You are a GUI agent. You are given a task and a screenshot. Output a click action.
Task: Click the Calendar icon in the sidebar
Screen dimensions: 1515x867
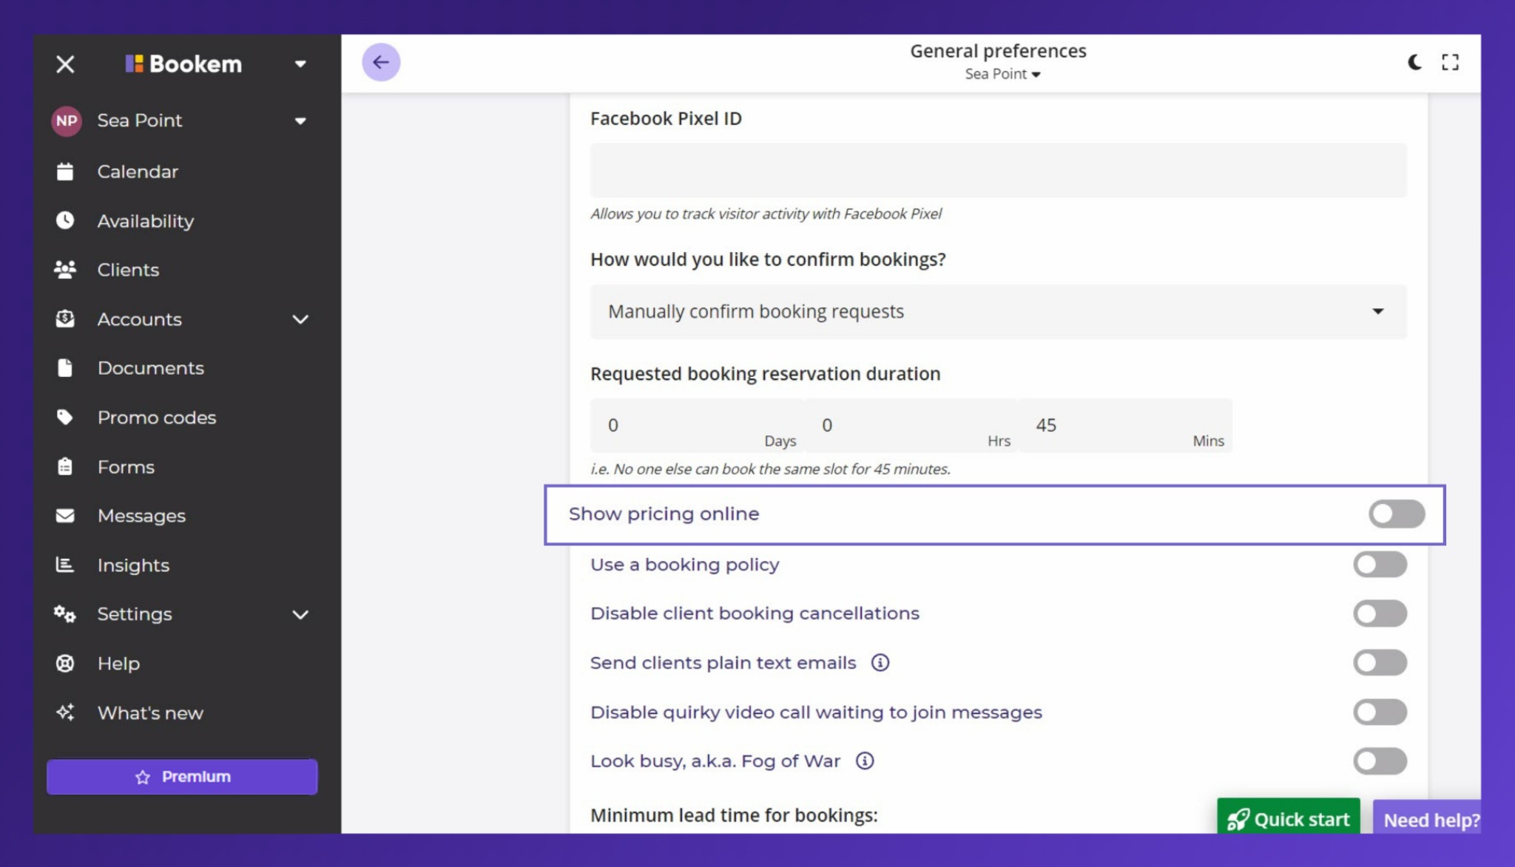coord(65,171)
